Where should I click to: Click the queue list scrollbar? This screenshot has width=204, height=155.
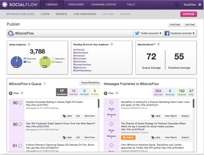(x=98, y=103)
